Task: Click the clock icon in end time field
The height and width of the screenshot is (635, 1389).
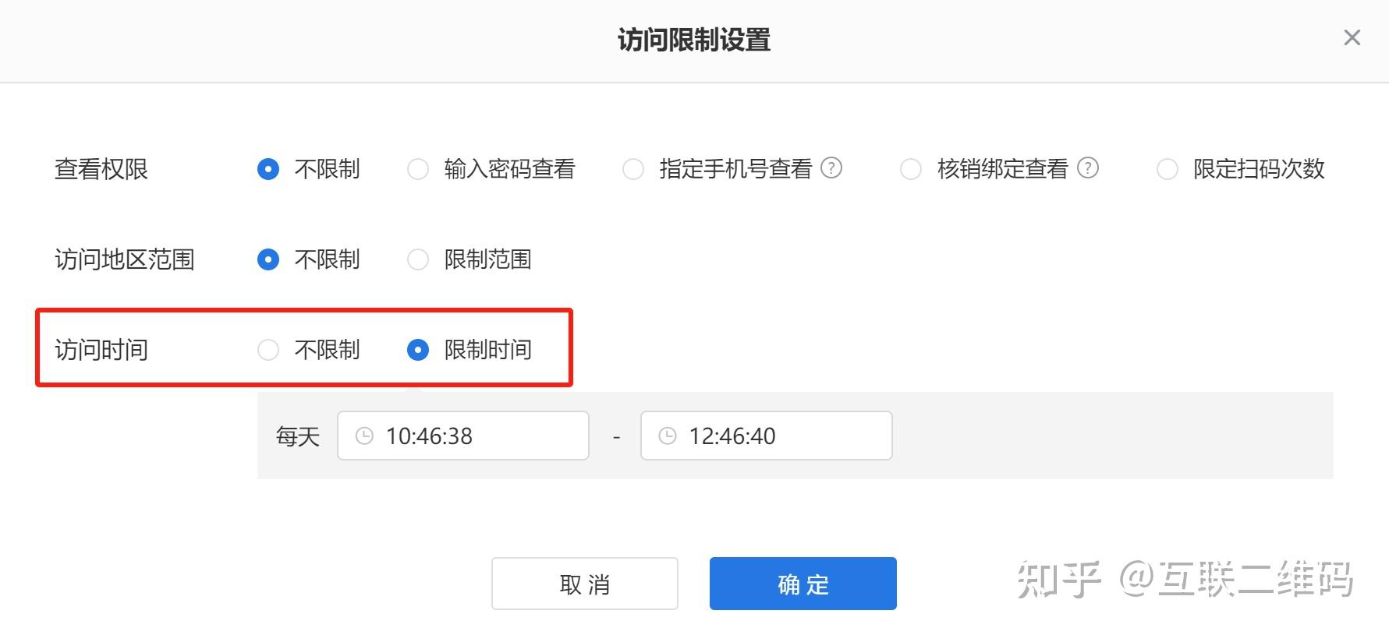Action: [668, 436]
